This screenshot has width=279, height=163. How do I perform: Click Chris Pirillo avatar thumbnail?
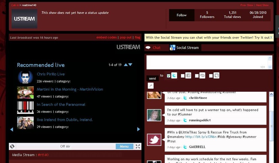click(25, 77)
